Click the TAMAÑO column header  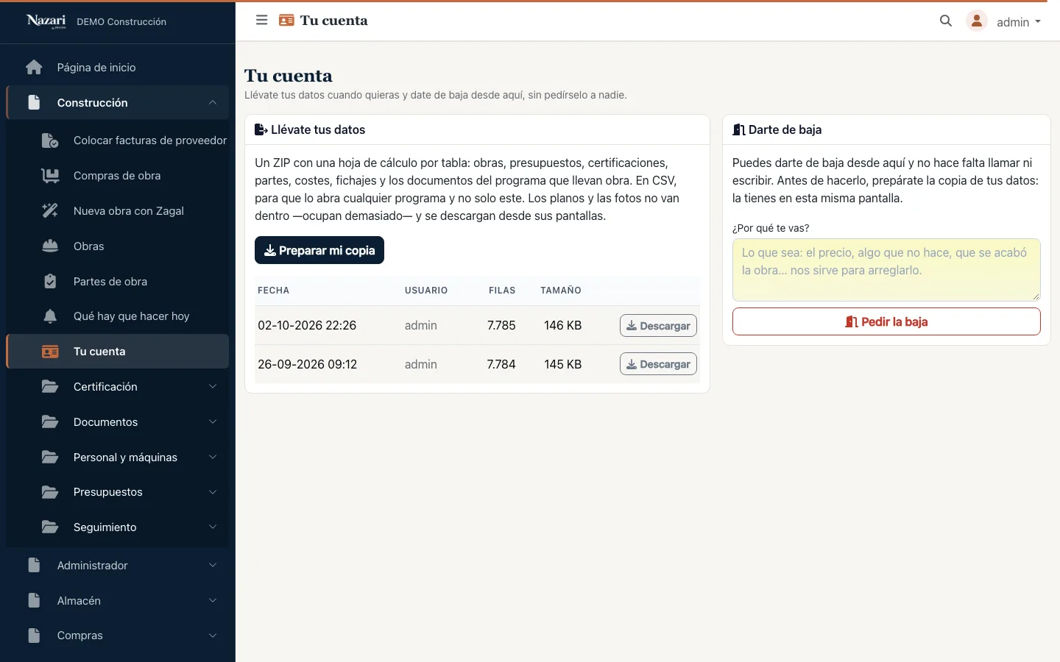561,291
